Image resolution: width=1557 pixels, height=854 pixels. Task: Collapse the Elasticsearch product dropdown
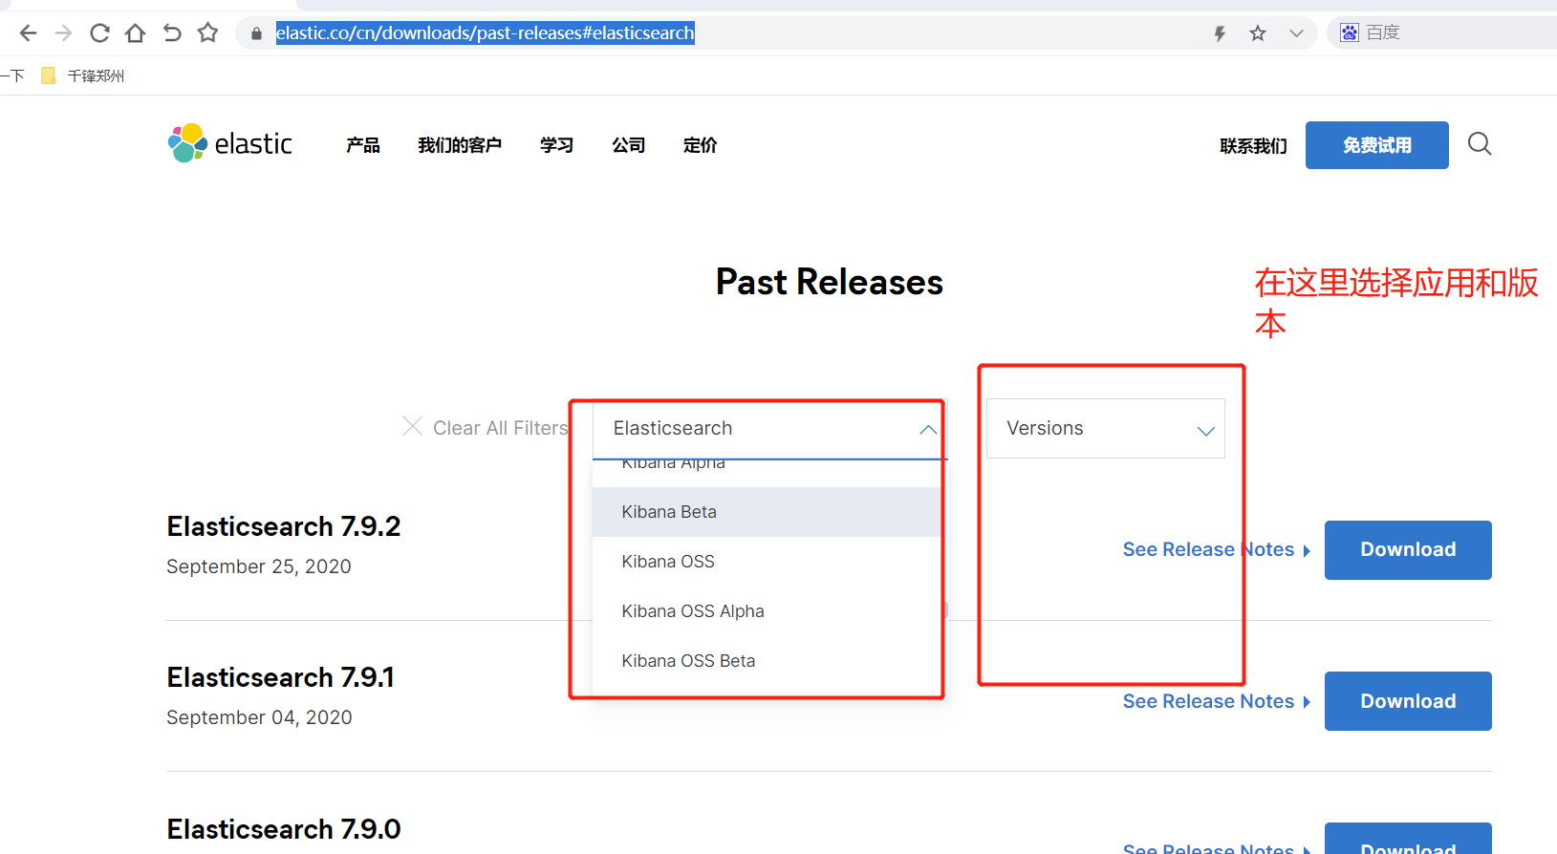[769, 428]
